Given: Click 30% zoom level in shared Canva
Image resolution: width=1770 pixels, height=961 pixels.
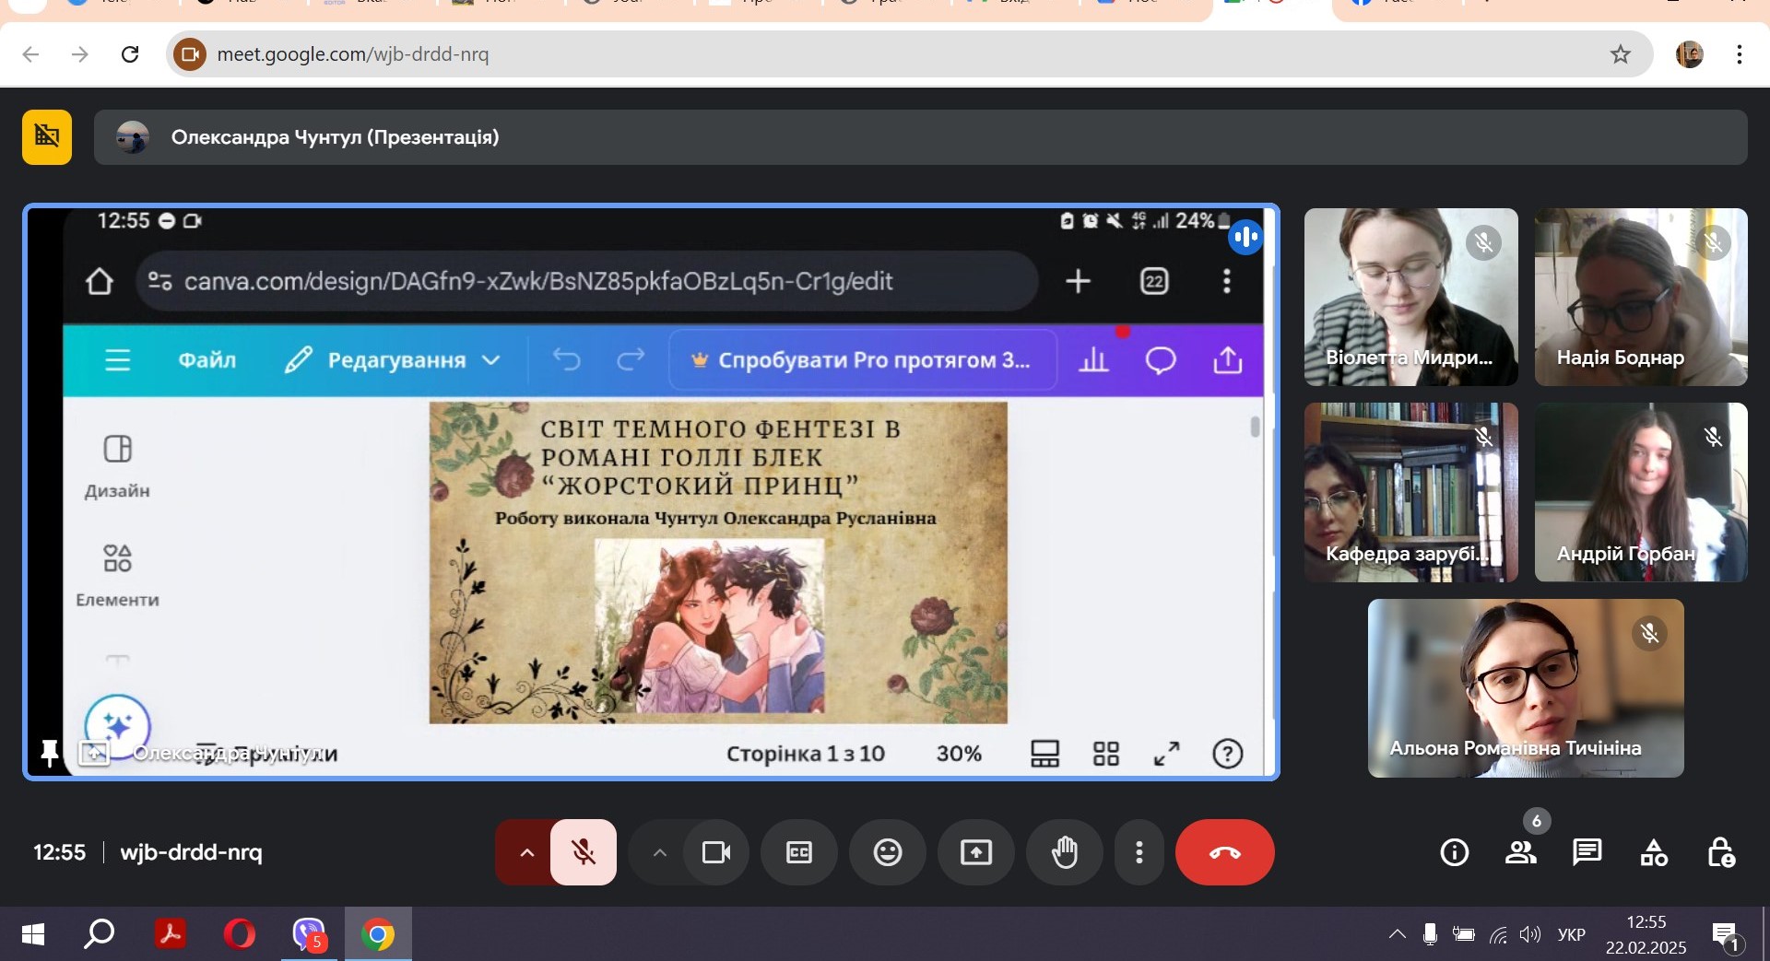Looking at the screenshot, I should point(959,754).
